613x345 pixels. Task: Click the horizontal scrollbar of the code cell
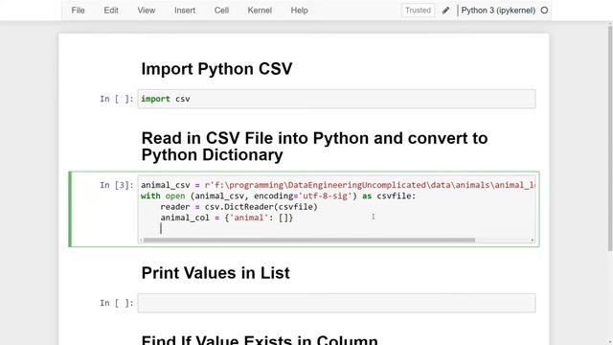point(308,241)
